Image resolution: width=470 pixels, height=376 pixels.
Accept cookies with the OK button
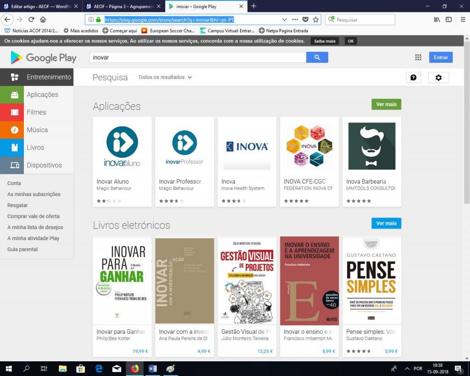(351, 41)
